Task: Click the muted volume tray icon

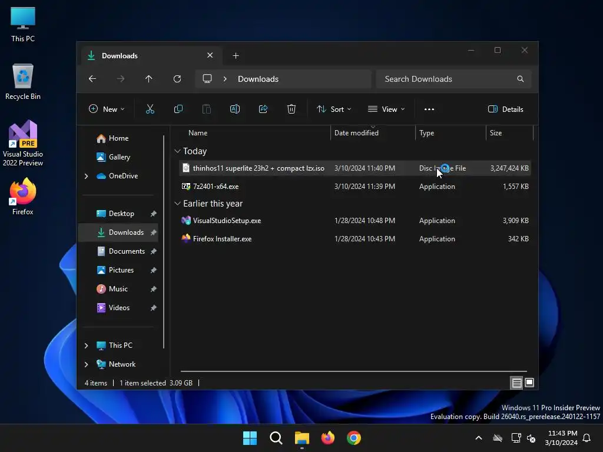Action: click(x=531, y=438)
